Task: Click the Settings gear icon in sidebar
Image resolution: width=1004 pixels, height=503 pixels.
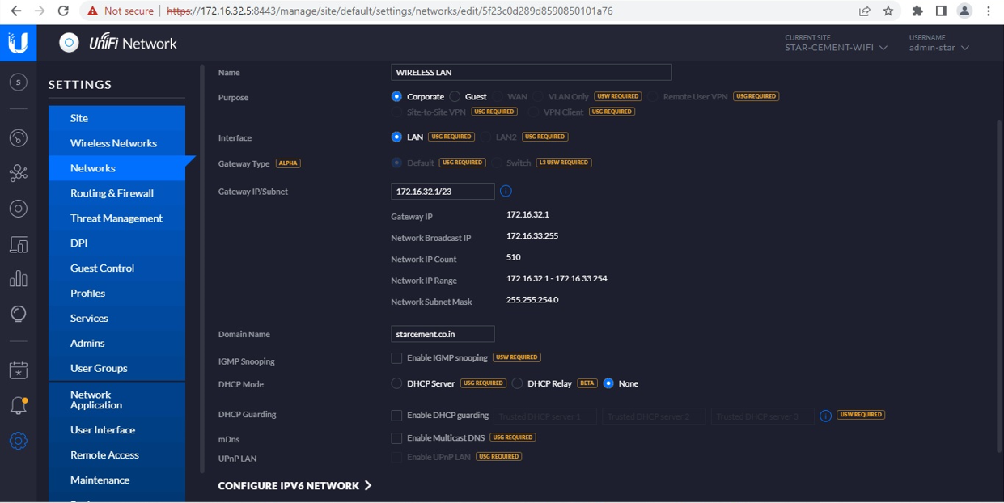Action: pyautogui.click(x=18, y=442)
